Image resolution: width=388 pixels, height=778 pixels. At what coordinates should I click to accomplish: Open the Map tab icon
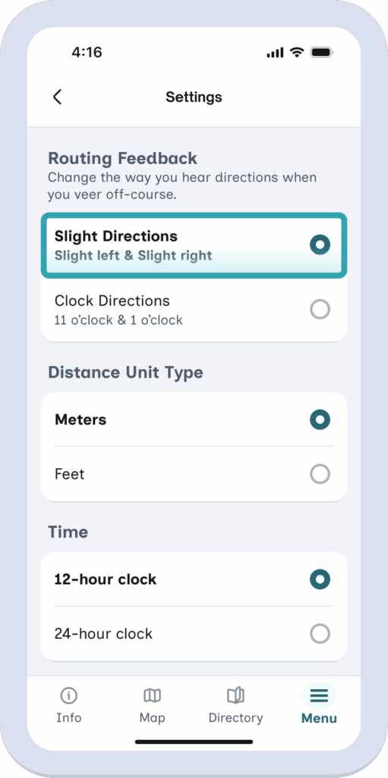click(152, 696)
